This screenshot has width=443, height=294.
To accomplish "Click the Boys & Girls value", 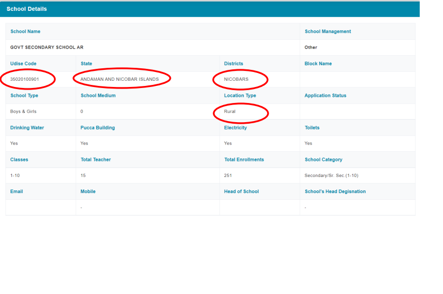I will pos(23,111).
